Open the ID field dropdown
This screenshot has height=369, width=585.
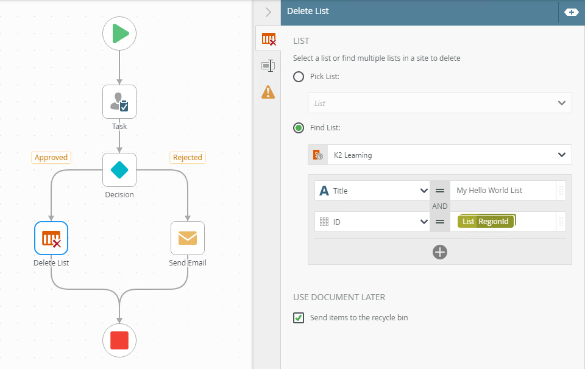pyautogui.click(x=372, y=222)
